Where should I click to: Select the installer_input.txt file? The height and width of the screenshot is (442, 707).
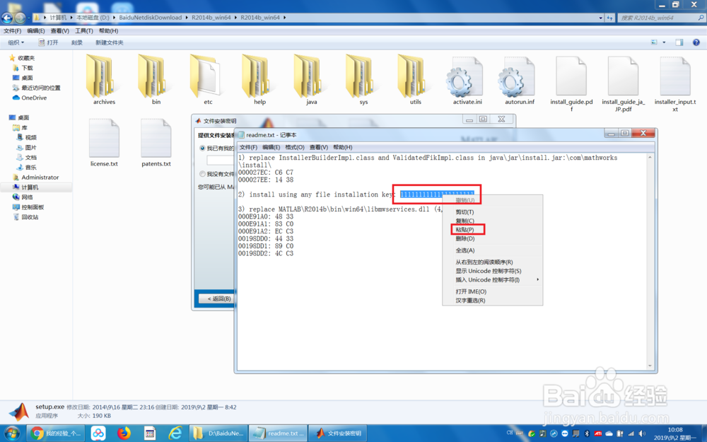coord(675,84)
